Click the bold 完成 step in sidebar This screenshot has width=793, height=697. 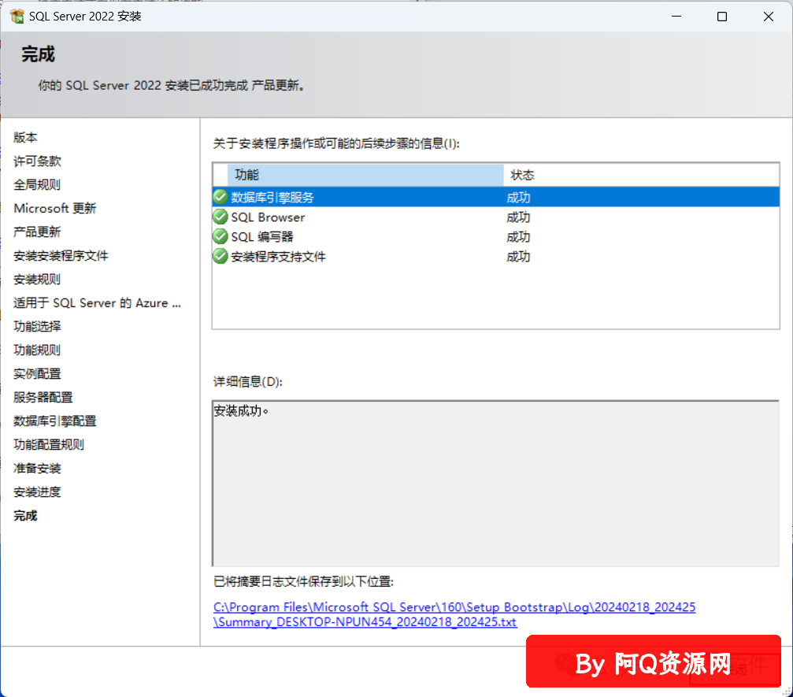tap(25, 515)
